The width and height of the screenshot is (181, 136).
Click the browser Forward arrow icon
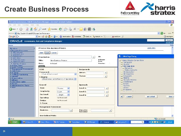[21, 29]
